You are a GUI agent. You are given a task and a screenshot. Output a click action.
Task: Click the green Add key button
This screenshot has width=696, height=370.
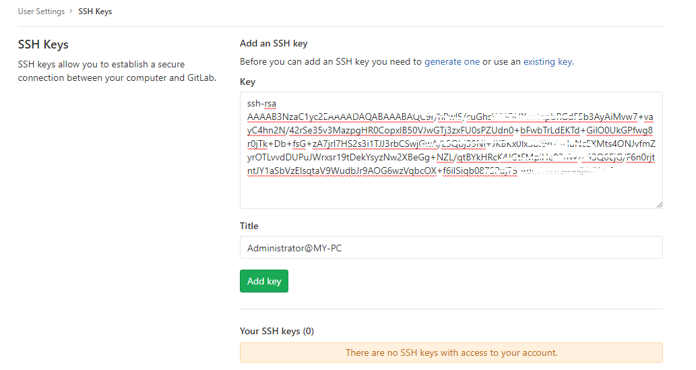pos(264,281)
